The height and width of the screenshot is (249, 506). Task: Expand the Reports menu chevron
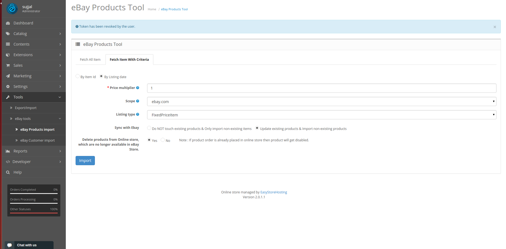tap(60, 151)
